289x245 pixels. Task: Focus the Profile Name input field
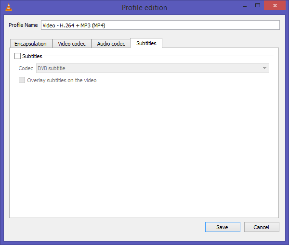point(160,25)
